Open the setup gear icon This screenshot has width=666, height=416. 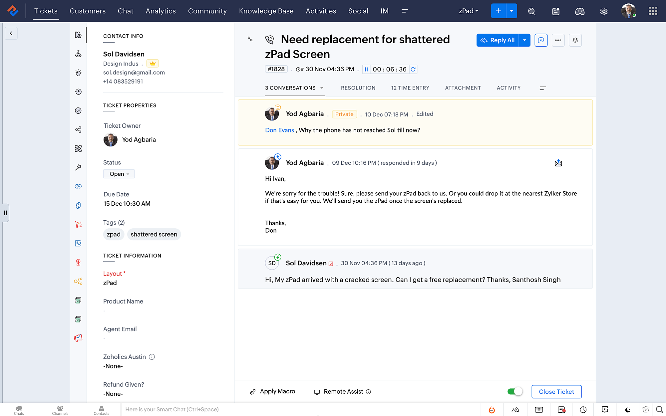coord(604,11)
